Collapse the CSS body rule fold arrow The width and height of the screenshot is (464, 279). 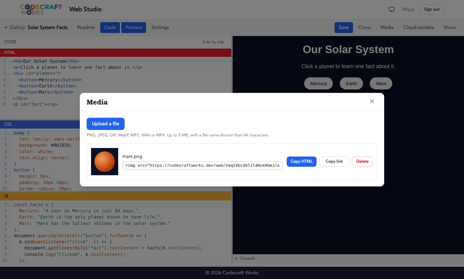pos(10,133)
